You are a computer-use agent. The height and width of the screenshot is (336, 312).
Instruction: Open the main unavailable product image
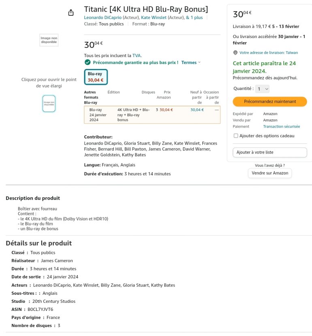[49, 40]
